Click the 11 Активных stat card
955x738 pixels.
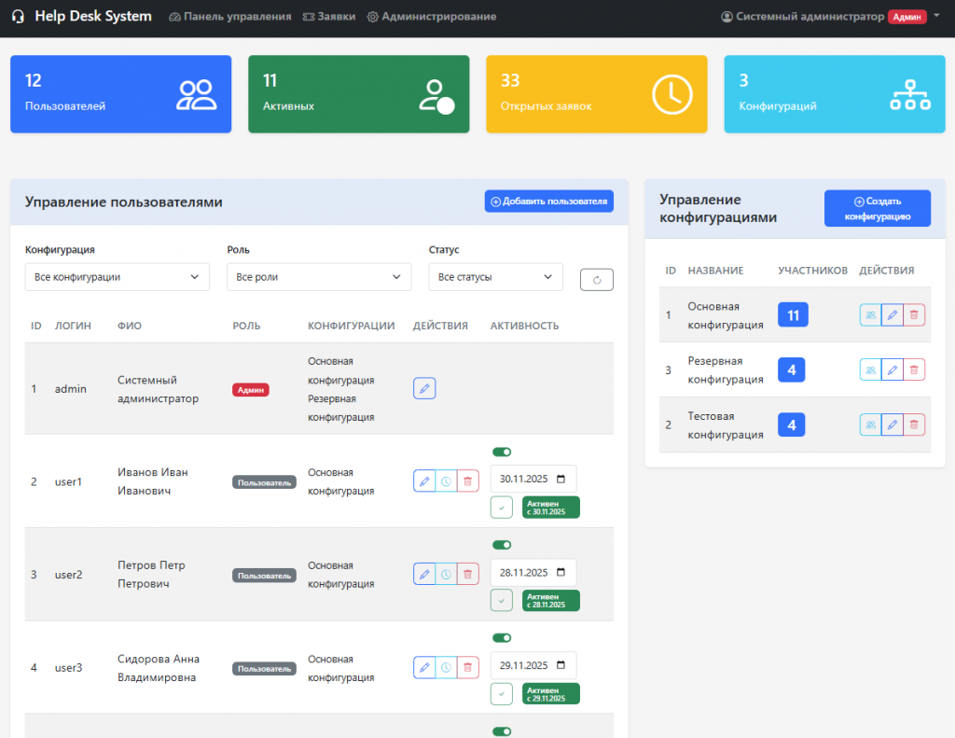point(359,94)
